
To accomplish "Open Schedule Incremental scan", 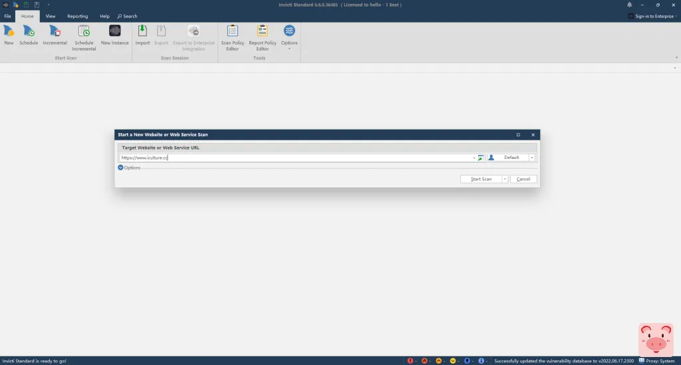I will click(x=84, y=38).
